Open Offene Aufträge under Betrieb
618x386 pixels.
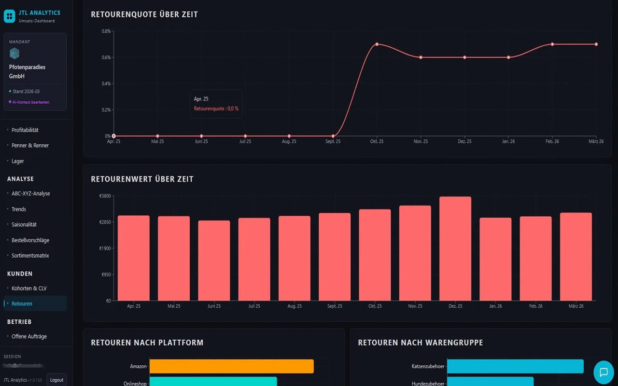coord(29,337)
